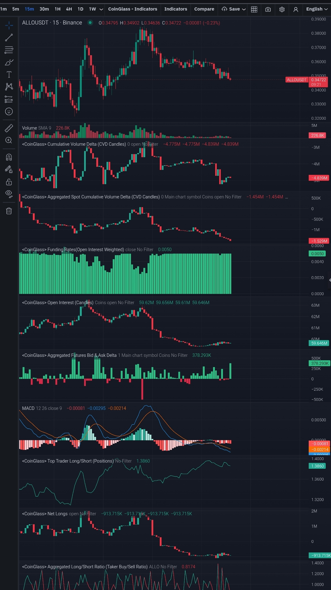Select the 15m timeframe

[29, 9]
